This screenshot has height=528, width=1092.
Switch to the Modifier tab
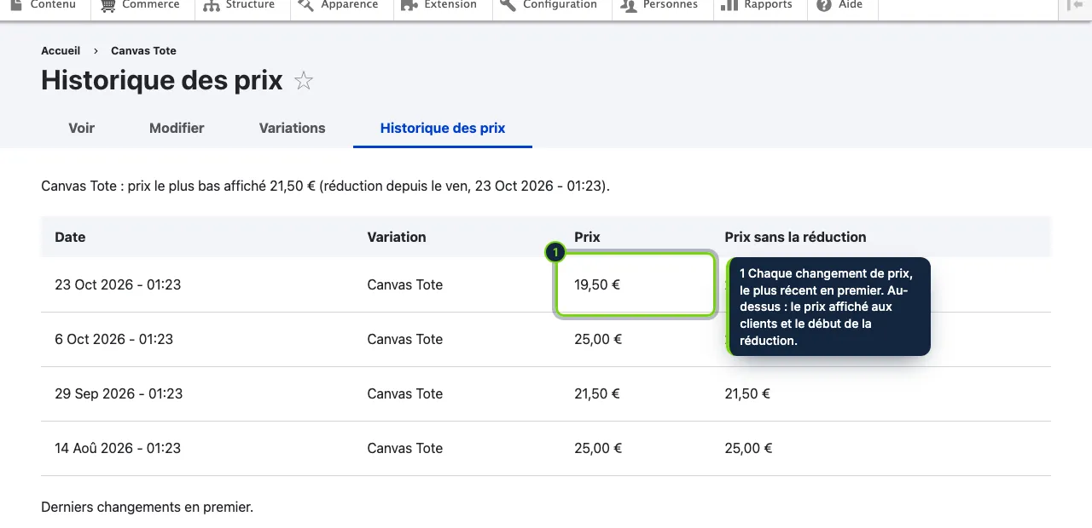pos(177,129)
